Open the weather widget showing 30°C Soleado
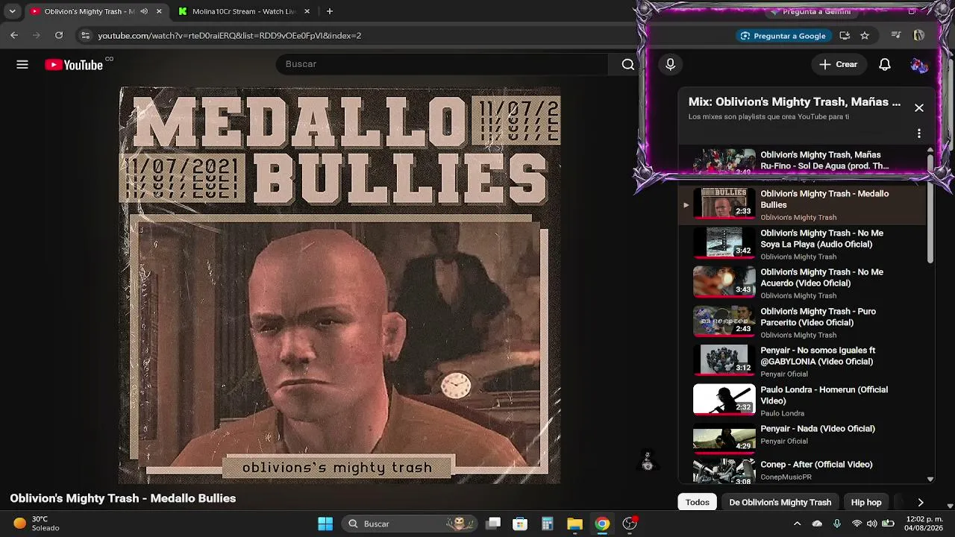The image size is (955, 537). click(36, 524)
